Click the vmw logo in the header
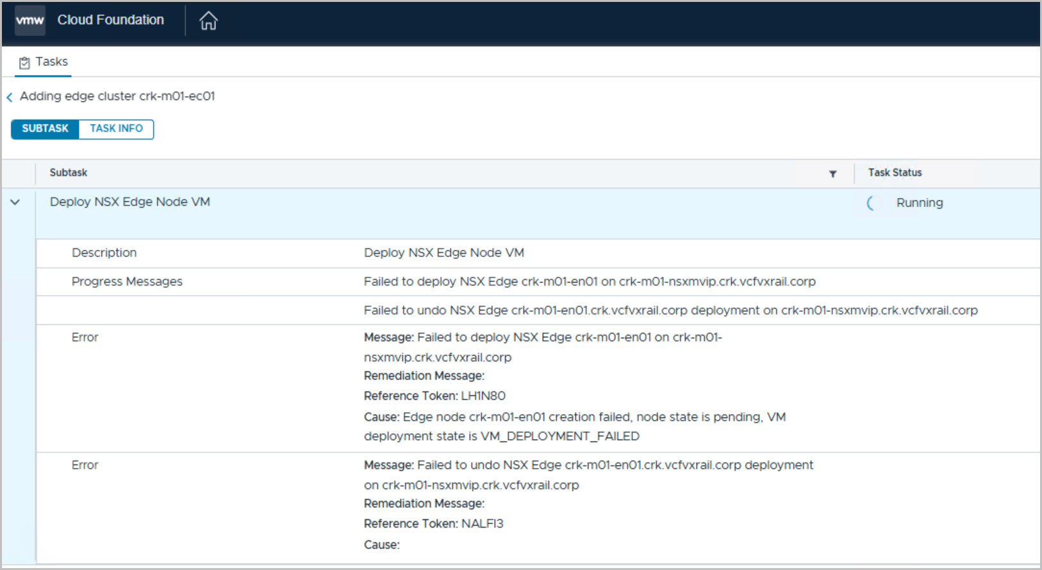Image resolution: width=1042 pixels, height=570 pixels. (x=29, y=20)
